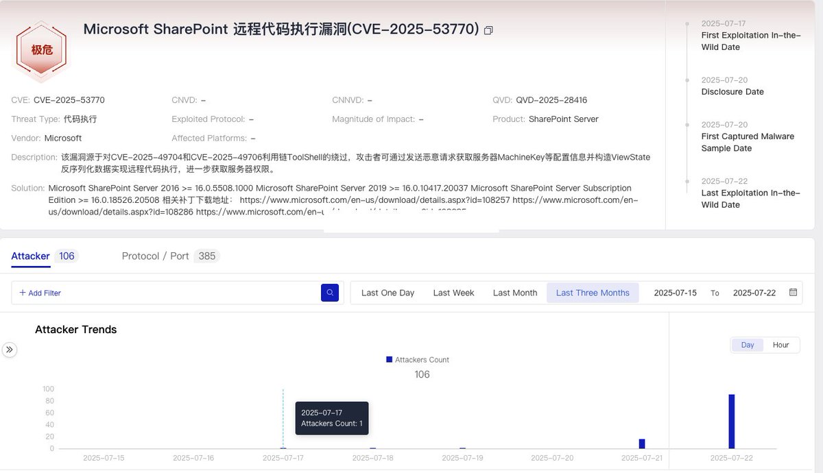Edit end date 2025-07-22 field
Screen dimensions: 823x473
pyautogui.click(x=754, y=293)
